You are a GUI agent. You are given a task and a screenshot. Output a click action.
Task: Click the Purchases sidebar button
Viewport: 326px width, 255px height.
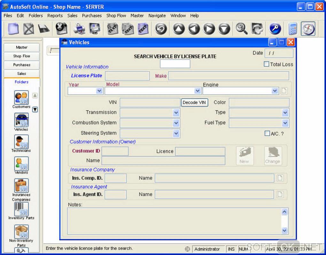tap(22, 65)
